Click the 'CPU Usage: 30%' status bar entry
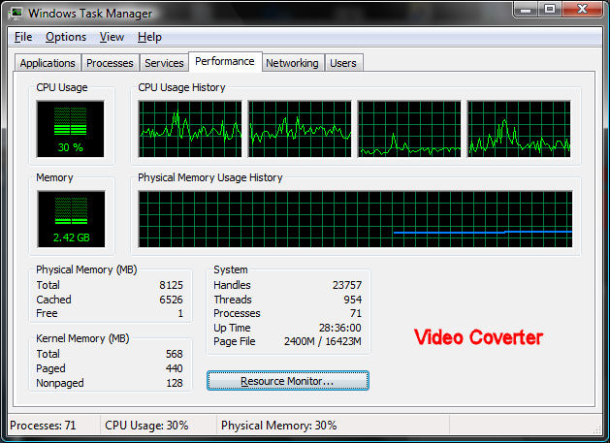Screen dimensions: 610x443 [146, 426]
